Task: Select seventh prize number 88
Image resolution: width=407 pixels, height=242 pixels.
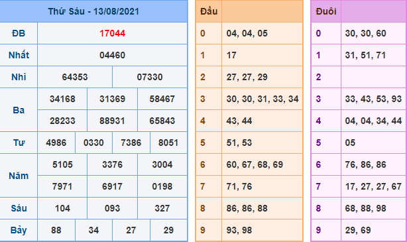Action: point(56,230)
